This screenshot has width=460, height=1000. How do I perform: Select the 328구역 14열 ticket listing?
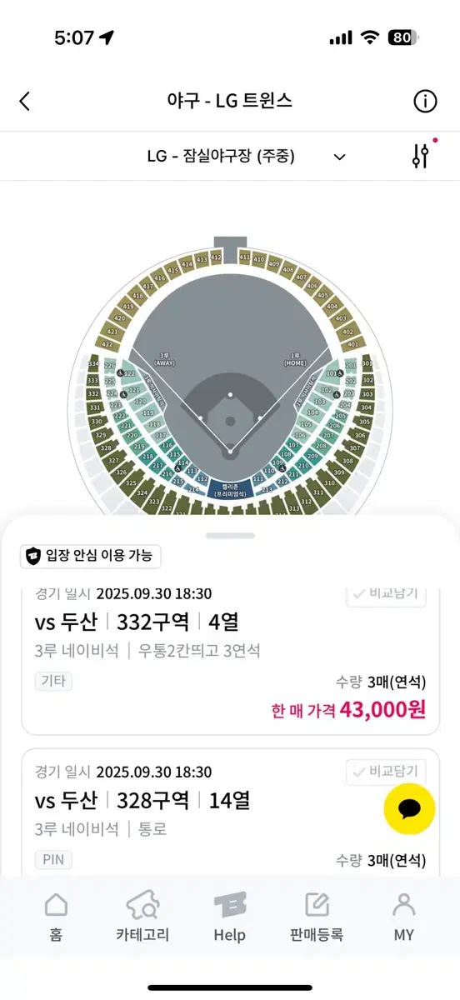pyautogui.click(x=229, y=812)
